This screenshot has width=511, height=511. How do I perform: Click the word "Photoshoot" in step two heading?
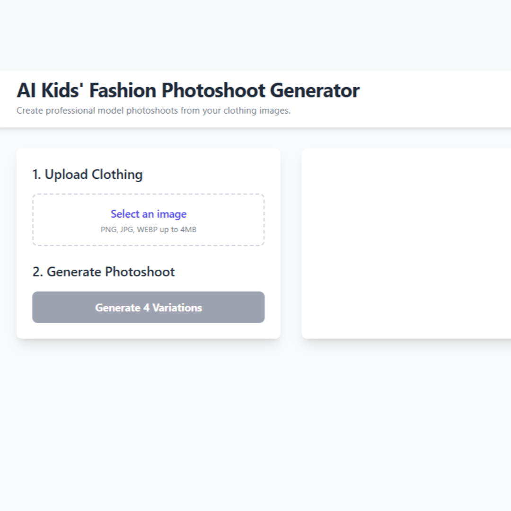point(140,272)
